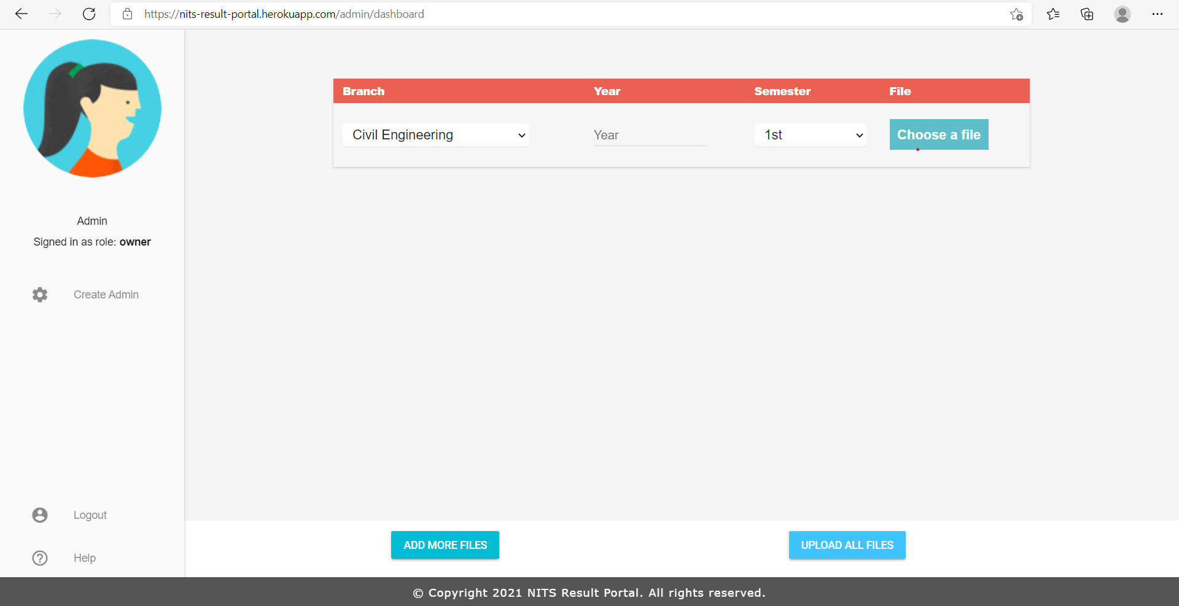Click the Help question mark icon
This screenshot has height=606, width=1179.
point(40,558)
